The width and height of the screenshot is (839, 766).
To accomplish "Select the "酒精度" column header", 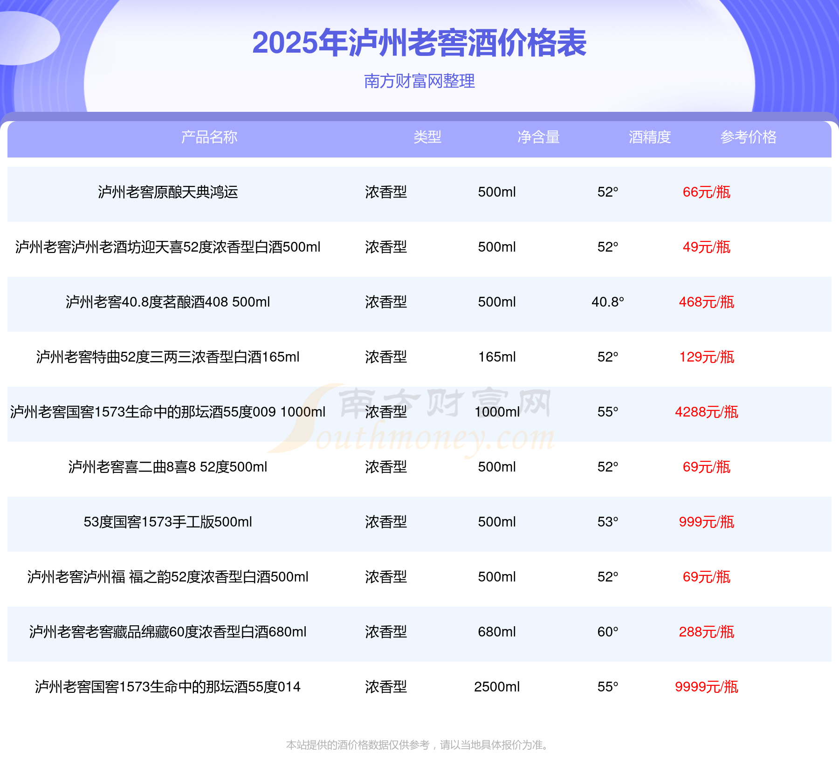I will (x=650, y=137).
